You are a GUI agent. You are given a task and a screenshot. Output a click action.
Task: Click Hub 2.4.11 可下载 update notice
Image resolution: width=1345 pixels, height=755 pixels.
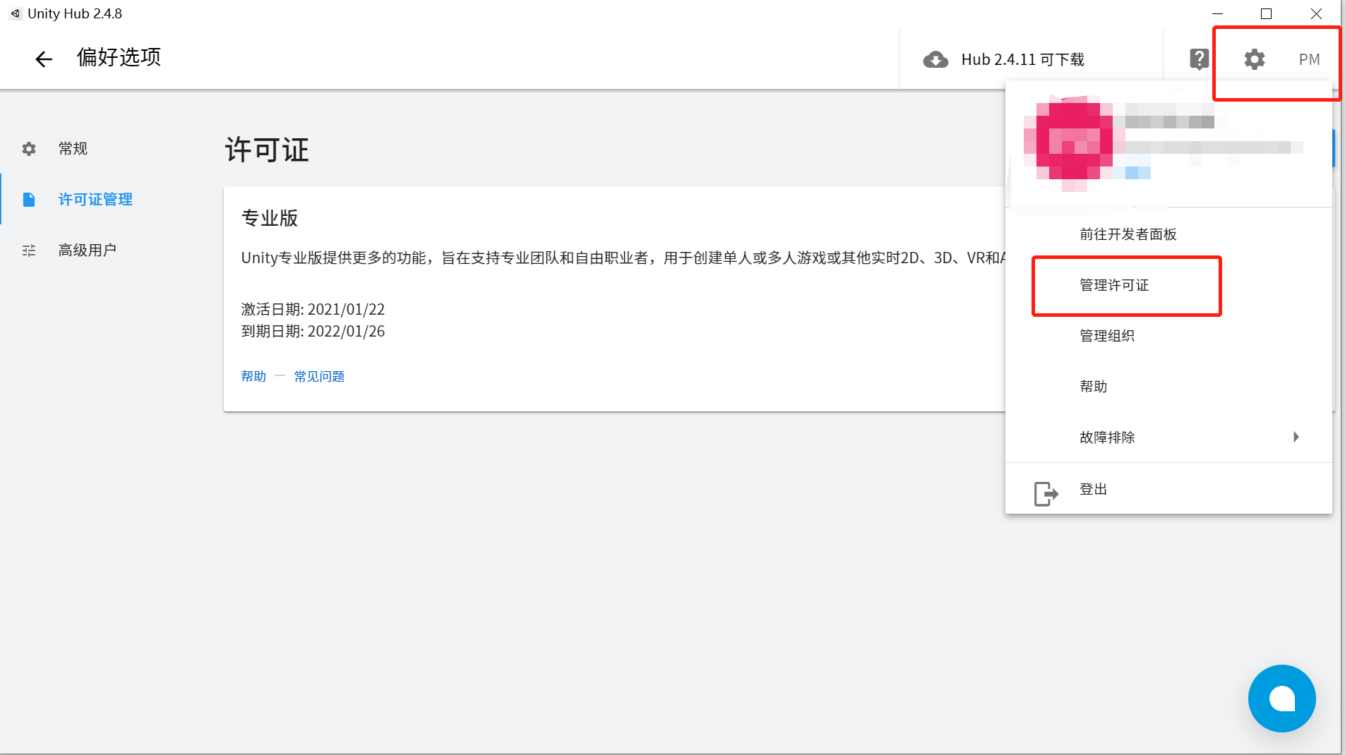(1022, 60)
